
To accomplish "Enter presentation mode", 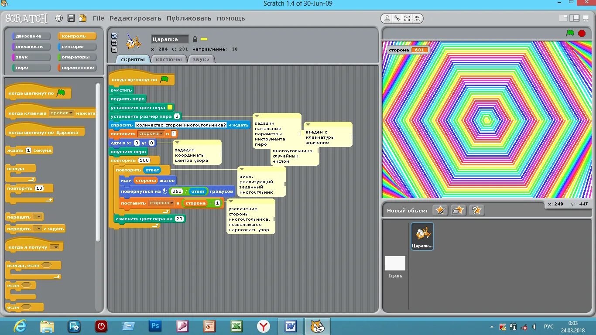I will point(586,18).
